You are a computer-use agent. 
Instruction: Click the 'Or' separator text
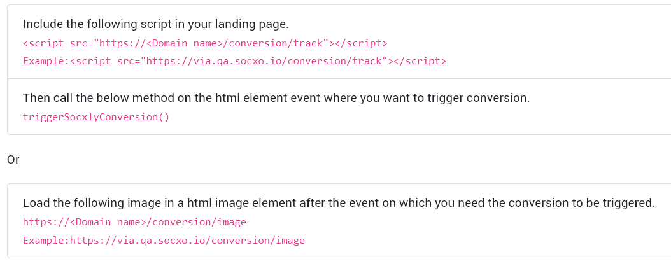point(13,160)
